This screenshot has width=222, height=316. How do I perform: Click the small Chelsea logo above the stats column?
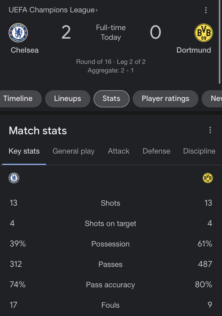click(x=14, y=178)
